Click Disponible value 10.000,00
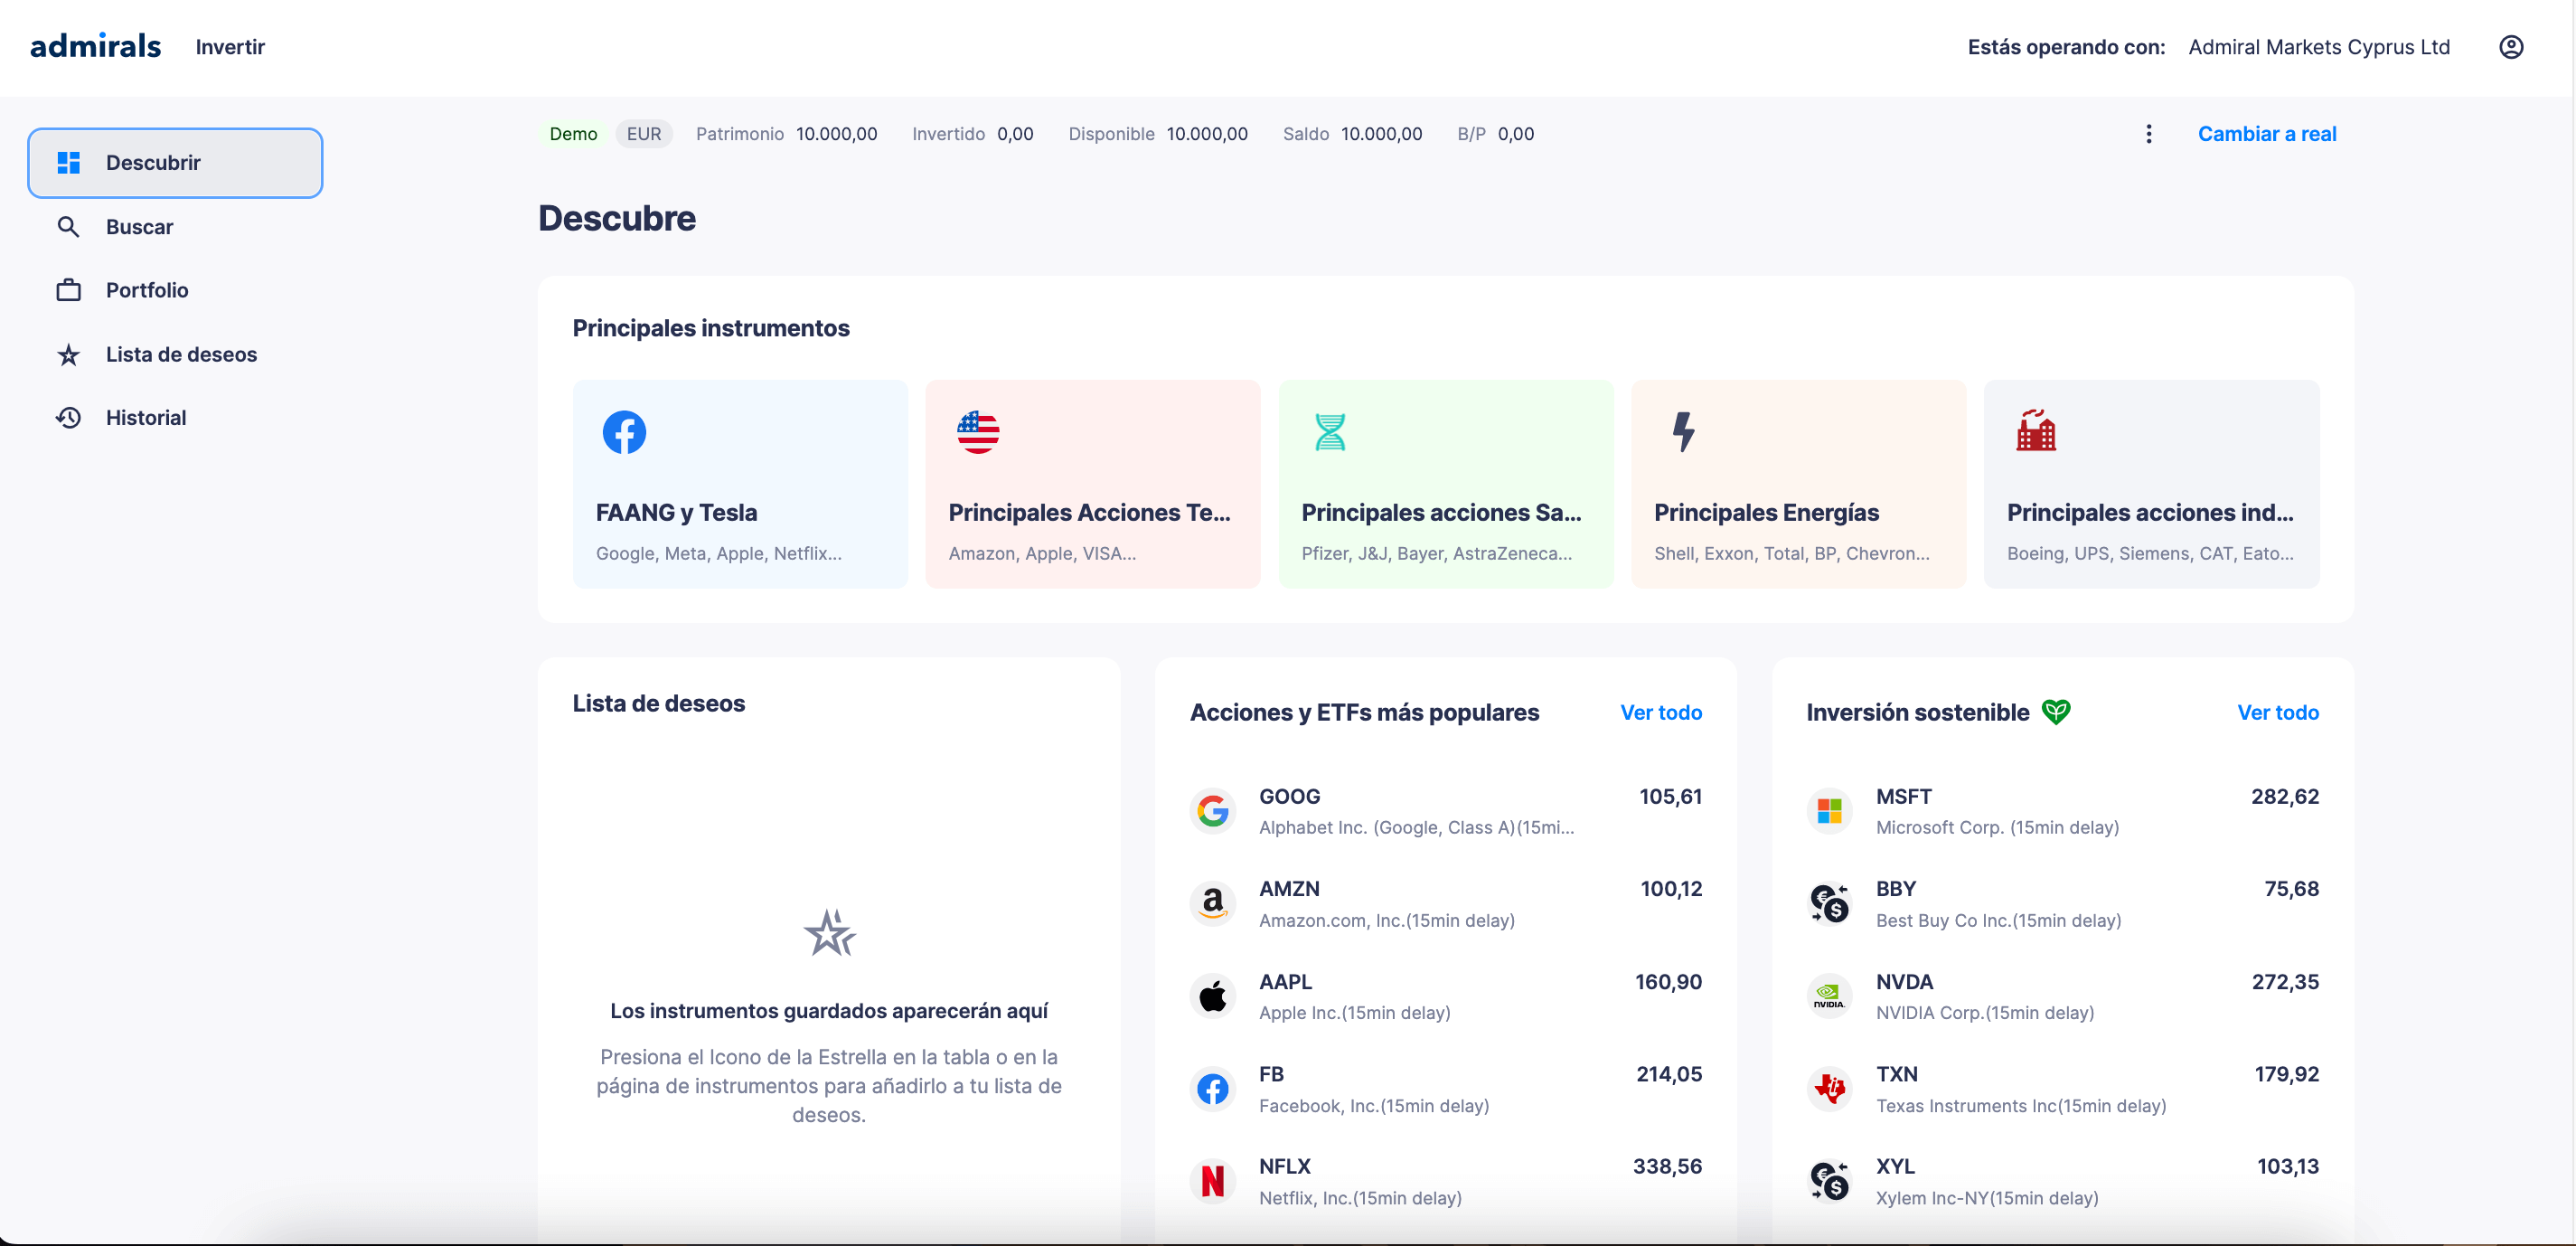The image size is (2576, 1246). click(1207, 134)
